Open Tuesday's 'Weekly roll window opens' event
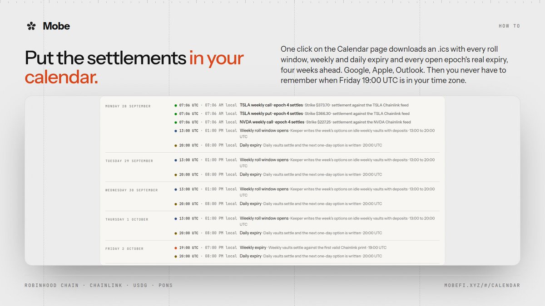545x306 pixels. [x=264, y=160]
